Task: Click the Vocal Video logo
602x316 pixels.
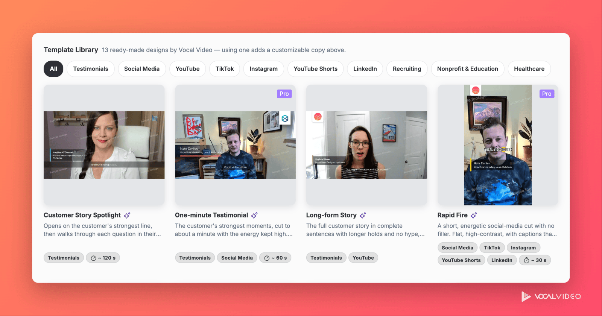Action: coord(552,296)
